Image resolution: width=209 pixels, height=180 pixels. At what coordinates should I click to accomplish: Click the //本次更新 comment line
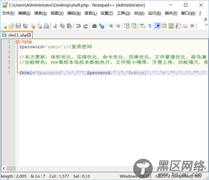pos(113,57)
